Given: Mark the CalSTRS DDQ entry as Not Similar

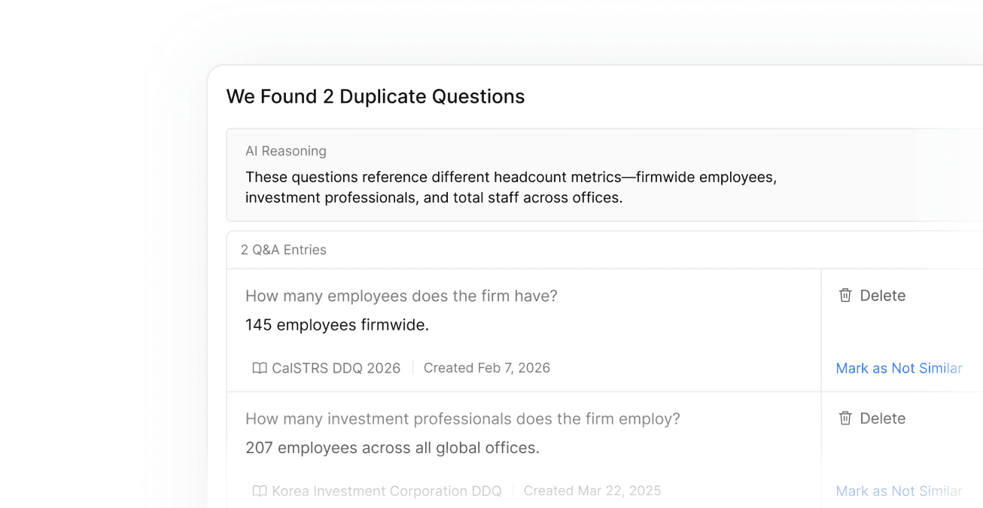Looking at the screenshot, I should pos(899,368).
